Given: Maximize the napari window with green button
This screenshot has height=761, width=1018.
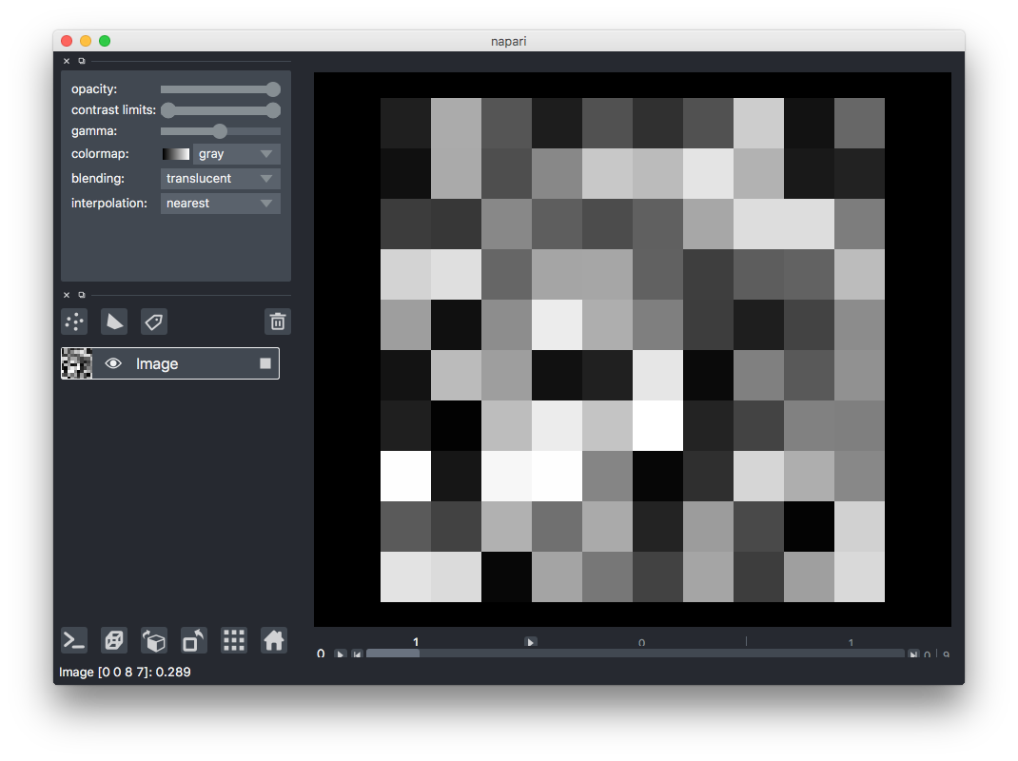Looking at the screenshot, I should coord(105,41).
